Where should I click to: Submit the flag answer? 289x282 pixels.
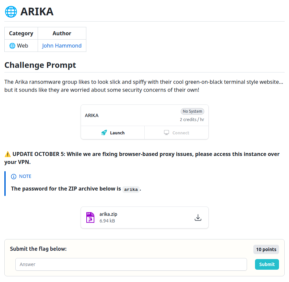267,264
